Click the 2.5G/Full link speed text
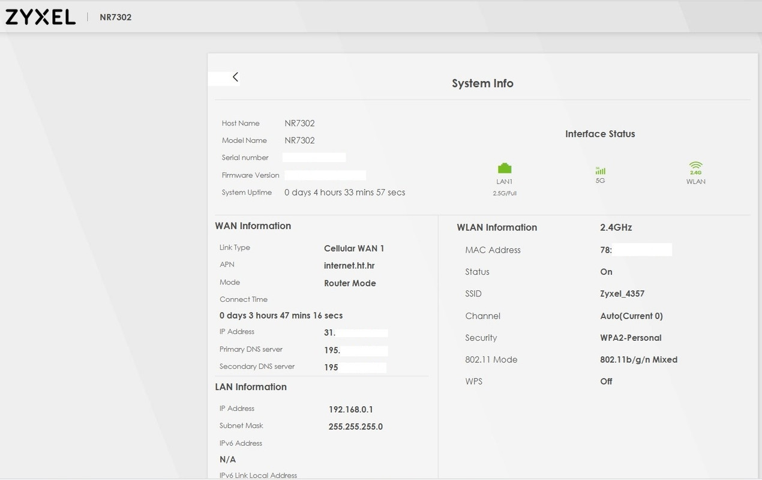 coord(505,193)
